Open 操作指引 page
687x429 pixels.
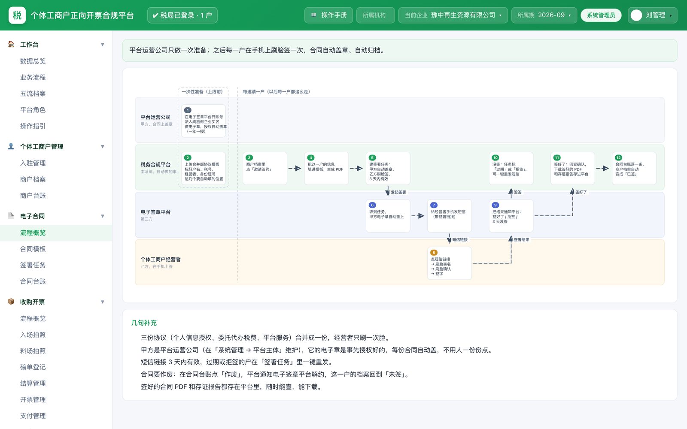[x=56, y=126]
